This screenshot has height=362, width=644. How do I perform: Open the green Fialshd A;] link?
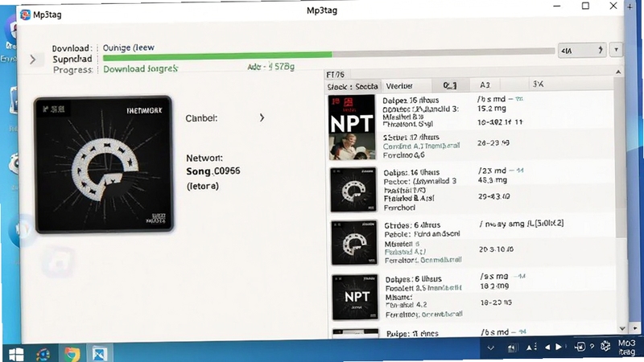pos(405,252)
